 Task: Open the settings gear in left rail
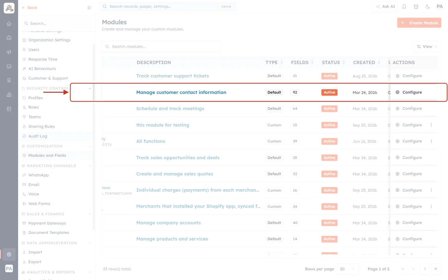[9, 254]
